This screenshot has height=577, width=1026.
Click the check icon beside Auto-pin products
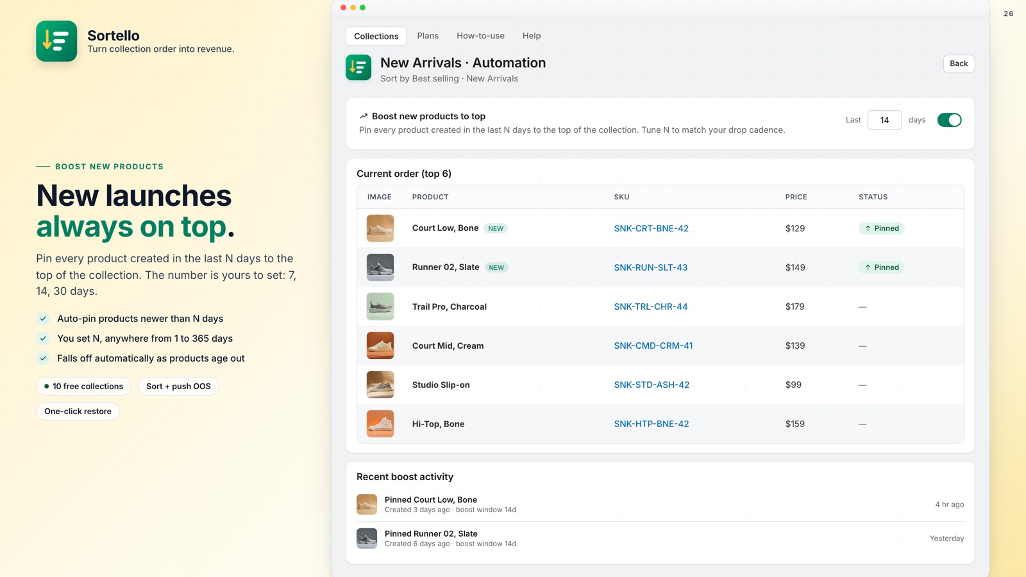point(43,319)
